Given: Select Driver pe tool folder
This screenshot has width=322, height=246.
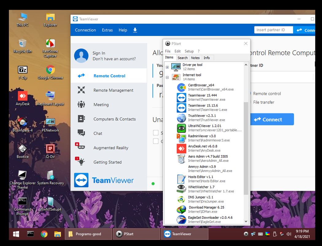Looking at the screenshot, I should point(187,67).
